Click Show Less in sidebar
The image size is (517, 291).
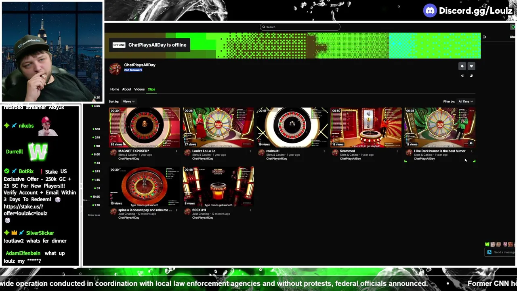(94, 215)
